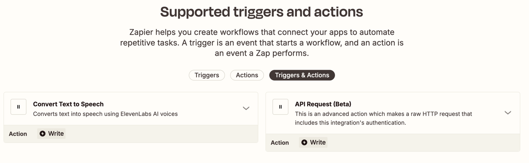529x163 pixels.
Task: Expand the API Request (Beta) chevron
Action: [x=508, y=113]
